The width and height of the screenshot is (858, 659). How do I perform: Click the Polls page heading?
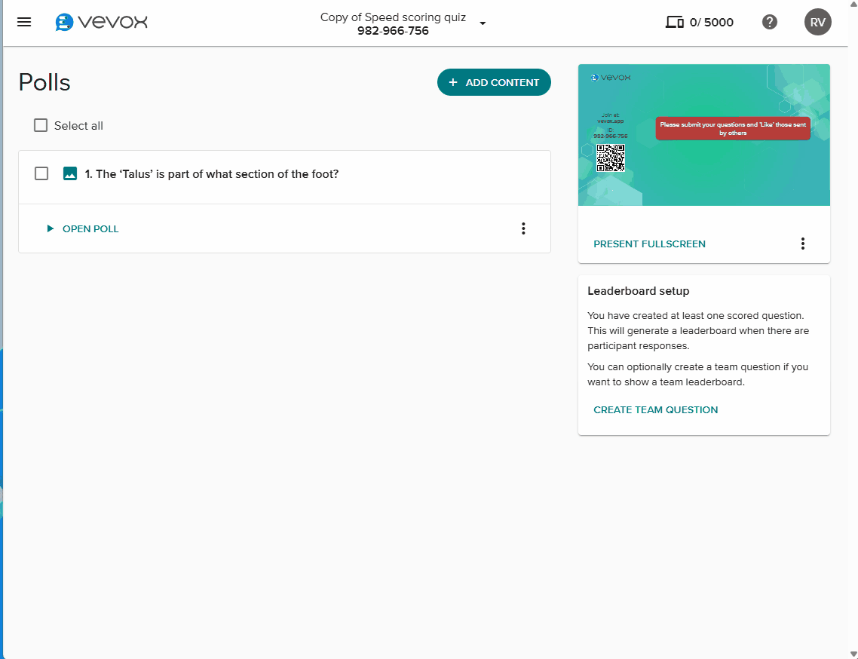(44, 83)
